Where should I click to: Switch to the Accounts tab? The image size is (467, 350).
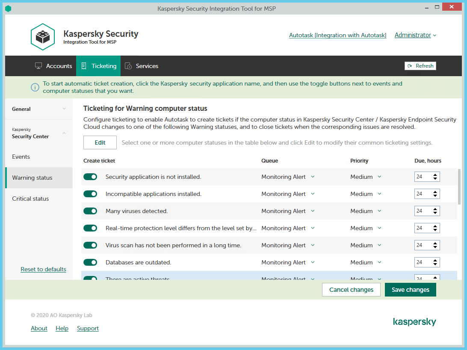tap(53, 65)
